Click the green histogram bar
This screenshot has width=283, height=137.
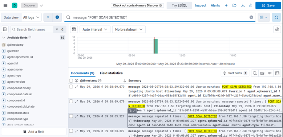(x=155, y=46)
